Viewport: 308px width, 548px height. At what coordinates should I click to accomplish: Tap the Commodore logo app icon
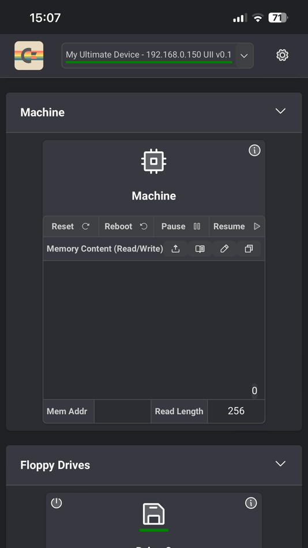(29, 55)
